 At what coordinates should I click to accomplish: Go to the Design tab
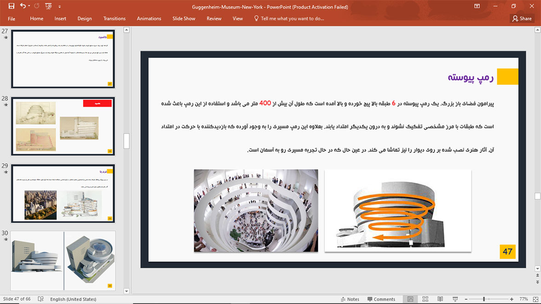click(85, 19)
